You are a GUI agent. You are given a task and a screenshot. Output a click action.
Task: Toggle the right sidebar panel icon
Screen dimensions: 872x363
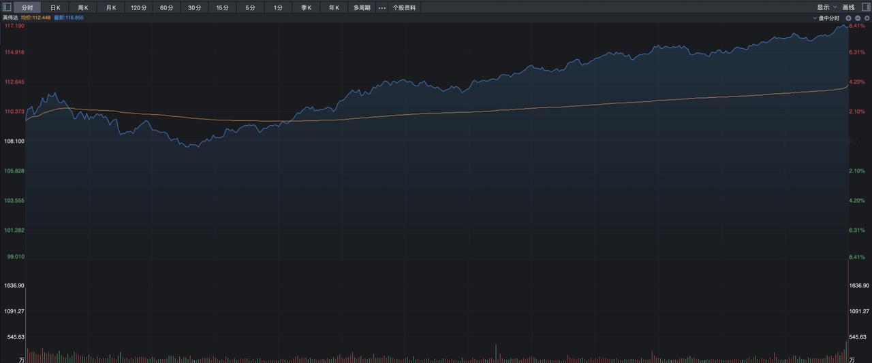click(865, 7)
